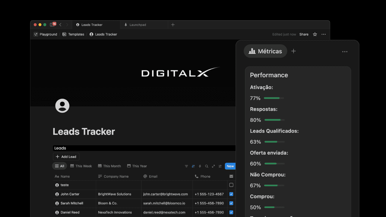386x217 pixels.
Task: Select the Métricas view tab
Action: [x=265, y=51]
